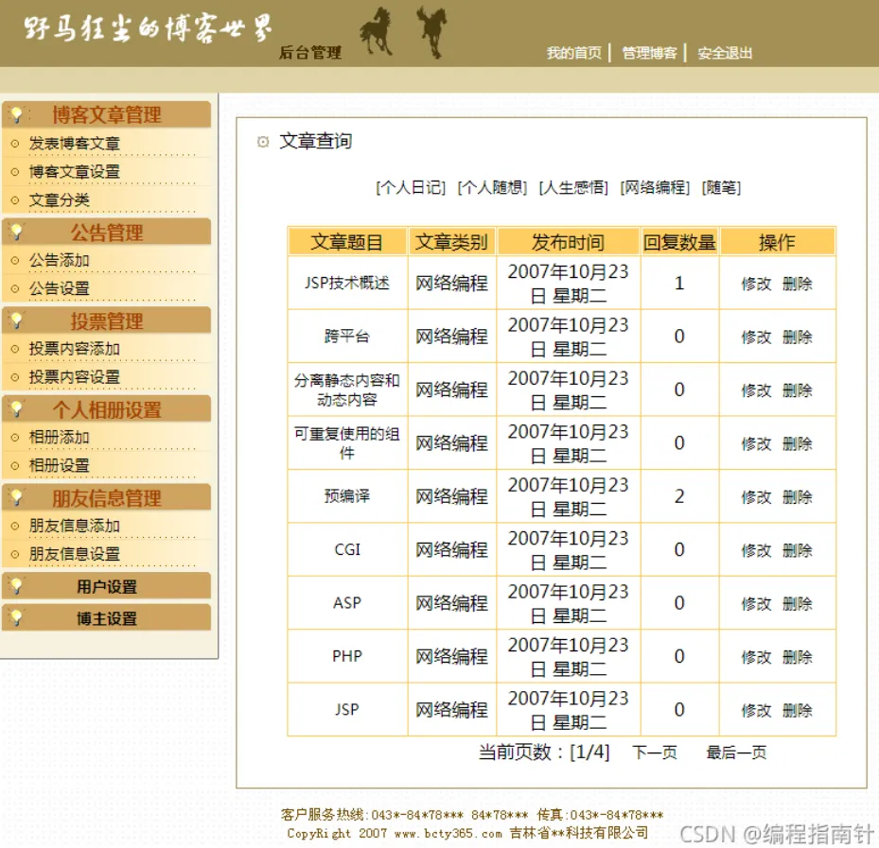Edit the PHP article row
879x848 pixels.
[756, 657]
